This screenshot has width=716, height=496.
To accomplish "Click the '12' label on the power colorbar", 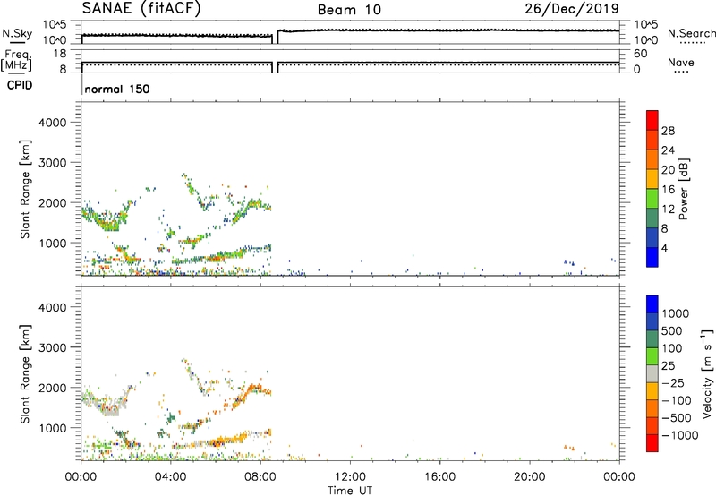I will 668,210.
